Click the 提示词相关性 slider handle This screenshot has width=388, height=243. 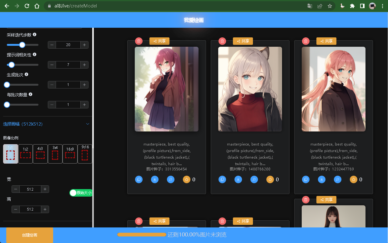(x=12, y=65)
